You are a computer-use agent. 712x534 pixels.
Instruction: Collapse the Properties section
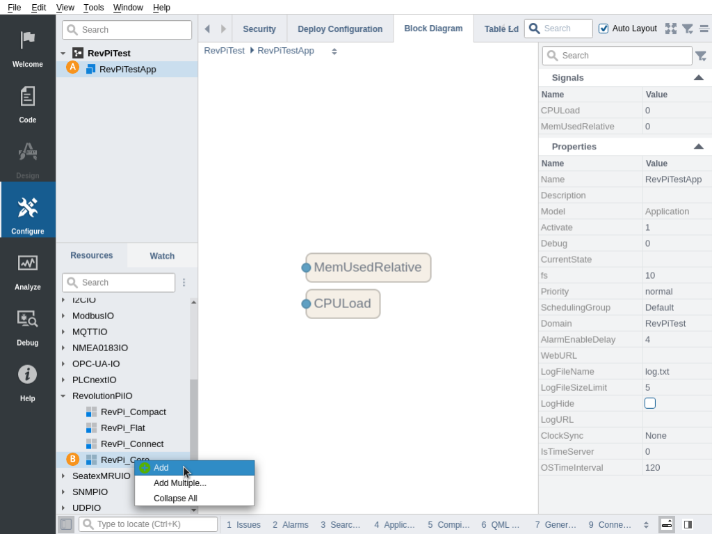pyautogui.click(x=698, y=147)
